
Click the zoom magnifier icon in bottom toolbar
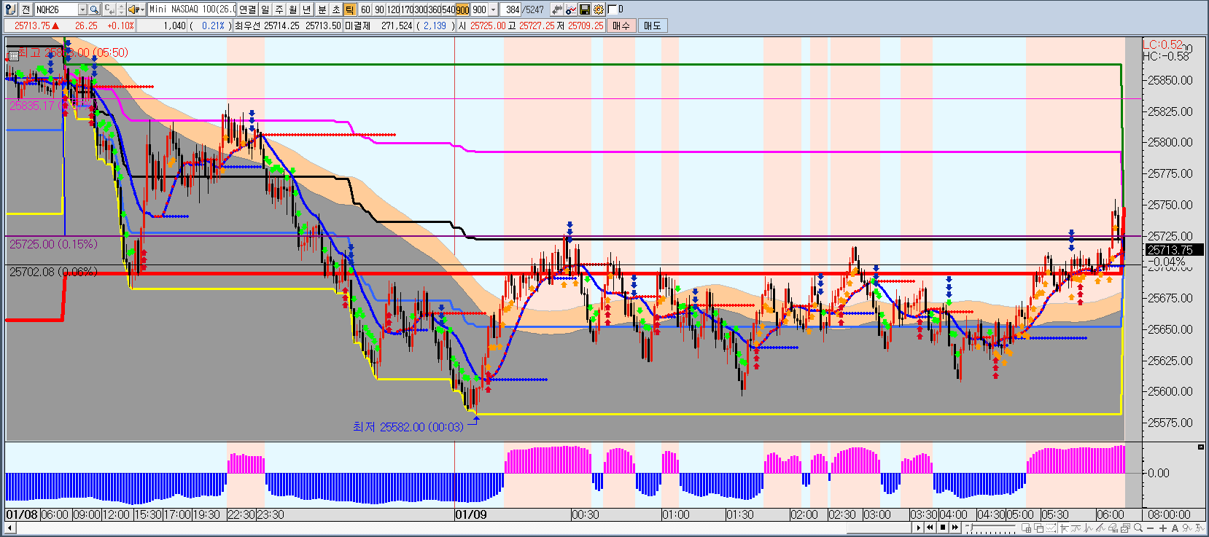tap(1138, 528)
